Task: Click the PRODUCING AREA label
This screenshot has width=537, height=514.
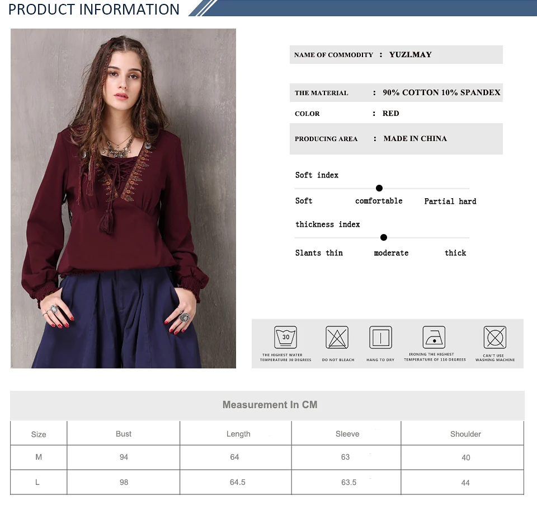Action: point(326,139)
